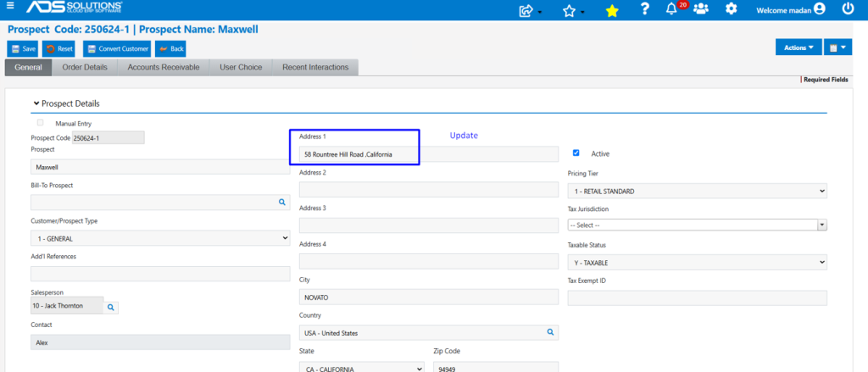Click the ADS Solutions logo

pyautogui.click(x=75, y=8)
